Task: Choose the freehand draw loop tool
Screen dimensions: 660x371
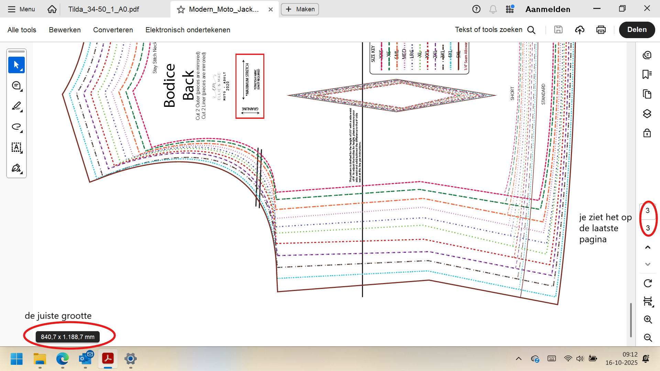Action: tap(16, 127)
